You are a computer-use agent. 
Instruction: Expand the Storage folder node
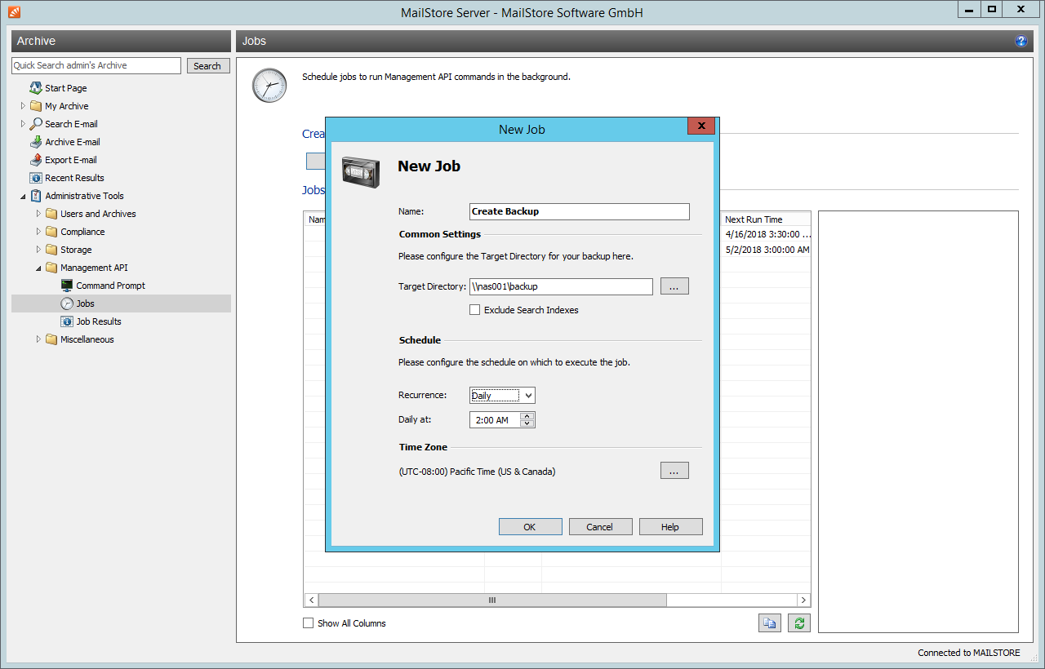click(38, 250)
